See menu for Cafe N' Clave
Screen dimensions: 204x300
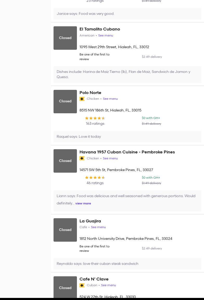tap(108, 285)
